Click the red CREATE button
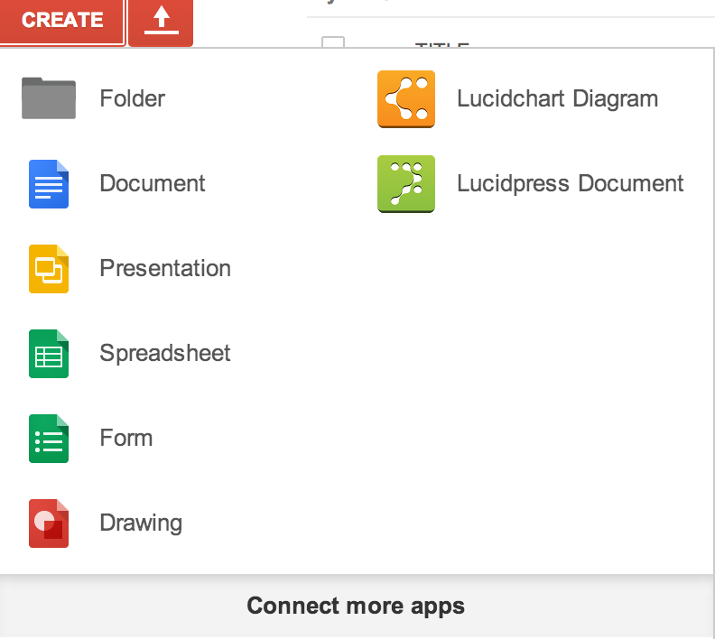This screenshot has width=715, height=639. tap(62, 22)
